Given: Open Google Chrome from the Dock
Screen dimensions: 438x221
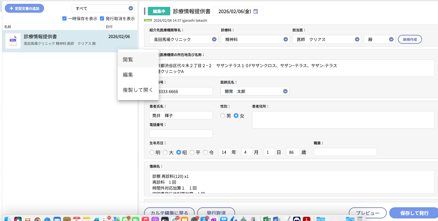Looking at the screenshot, I should click(x=38, y=219).
